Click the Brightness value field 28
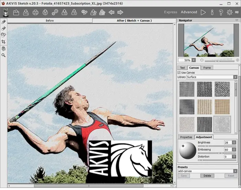This screenshot has height=190, width=241. [228, 143]
